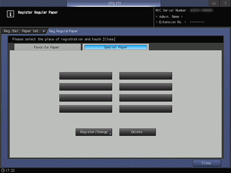Select the third slot in right column
Image resolution: width=231 pixels, height=173 pixels.
click(x=146, y=98)
